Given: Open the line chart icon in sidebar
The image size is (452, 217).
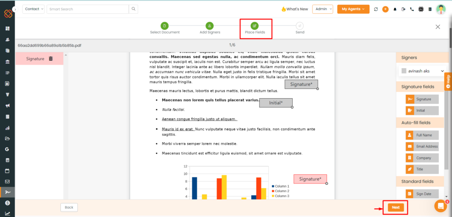Looking at the screenshot, I should 8,214.
